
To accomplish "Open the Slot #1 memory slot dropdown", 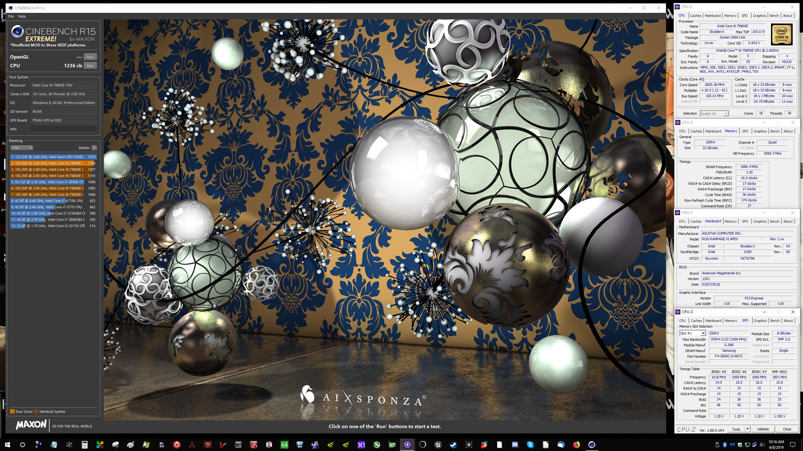I will tap(692, 333).
